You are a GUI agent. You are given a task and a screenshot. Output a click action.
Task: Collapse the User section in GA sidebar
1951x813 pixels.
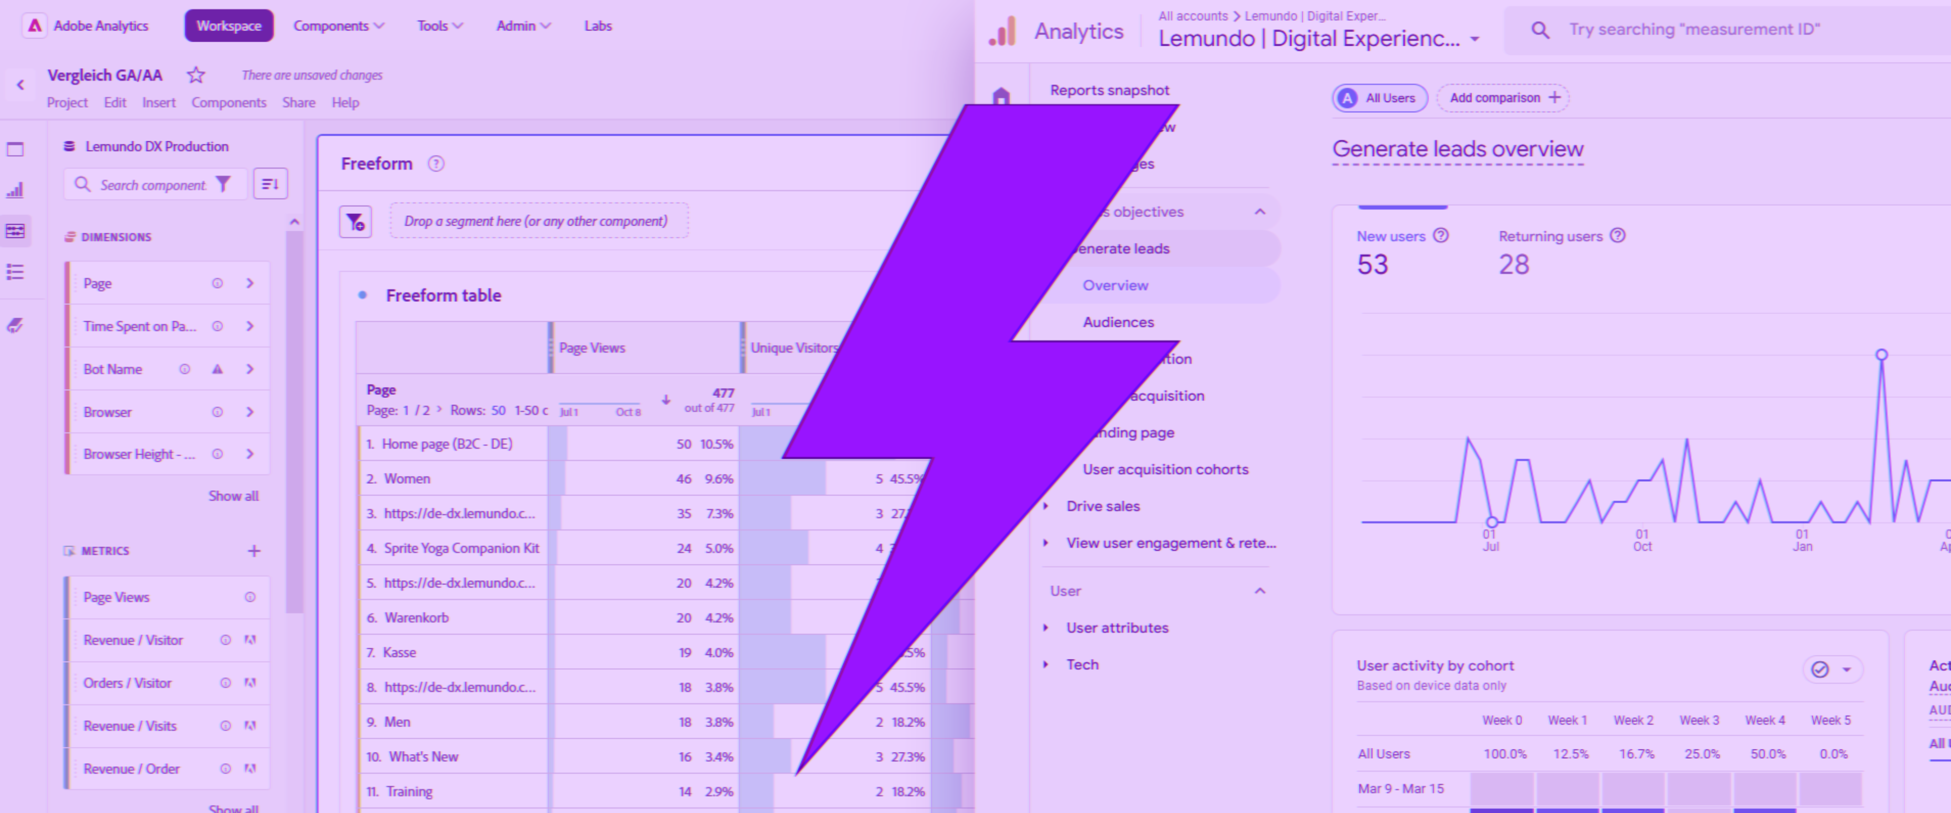point(1260,591)
